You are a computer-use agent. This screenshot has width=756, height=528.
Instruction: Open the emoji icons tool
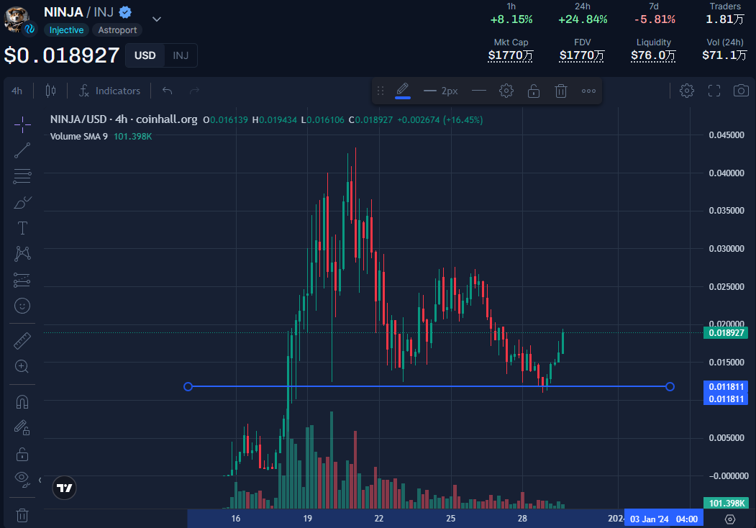[22, 306]
